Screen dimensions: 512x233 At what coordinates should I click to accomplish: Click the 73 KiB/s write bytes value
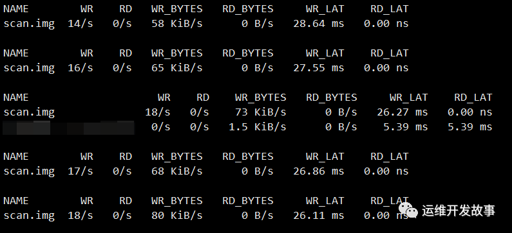click(261, 112)
